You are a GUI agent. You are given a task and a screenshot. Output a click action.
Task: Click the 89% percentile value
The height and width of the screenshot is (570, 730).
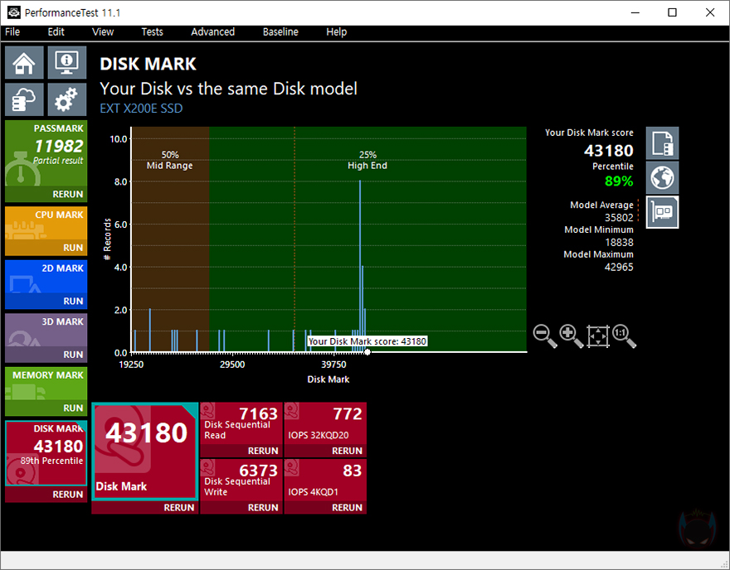(x=619, y=181)
